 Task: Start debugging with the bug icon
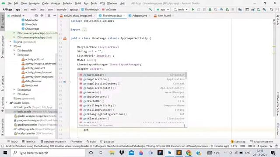(x=210, y=10)
